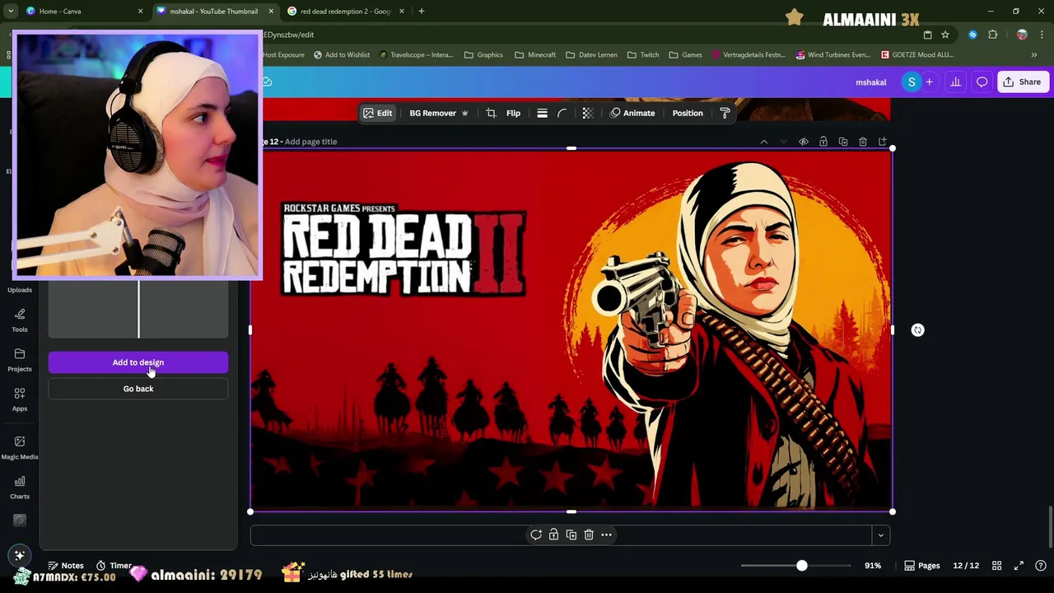Click the duplicate icon in floating toolbar
1054x593 pixels.
(x=571, y=535)
